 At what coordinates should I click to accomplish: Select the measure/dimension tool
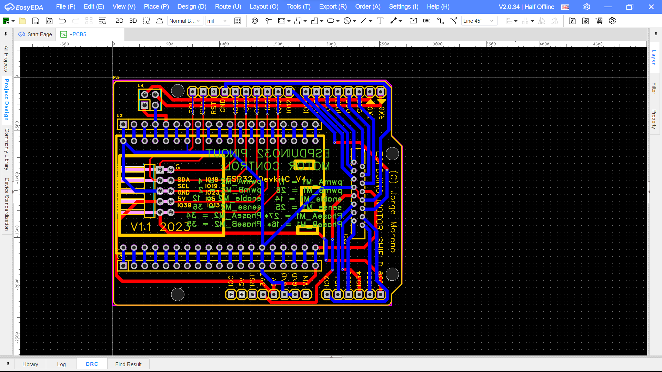point(394,21)
